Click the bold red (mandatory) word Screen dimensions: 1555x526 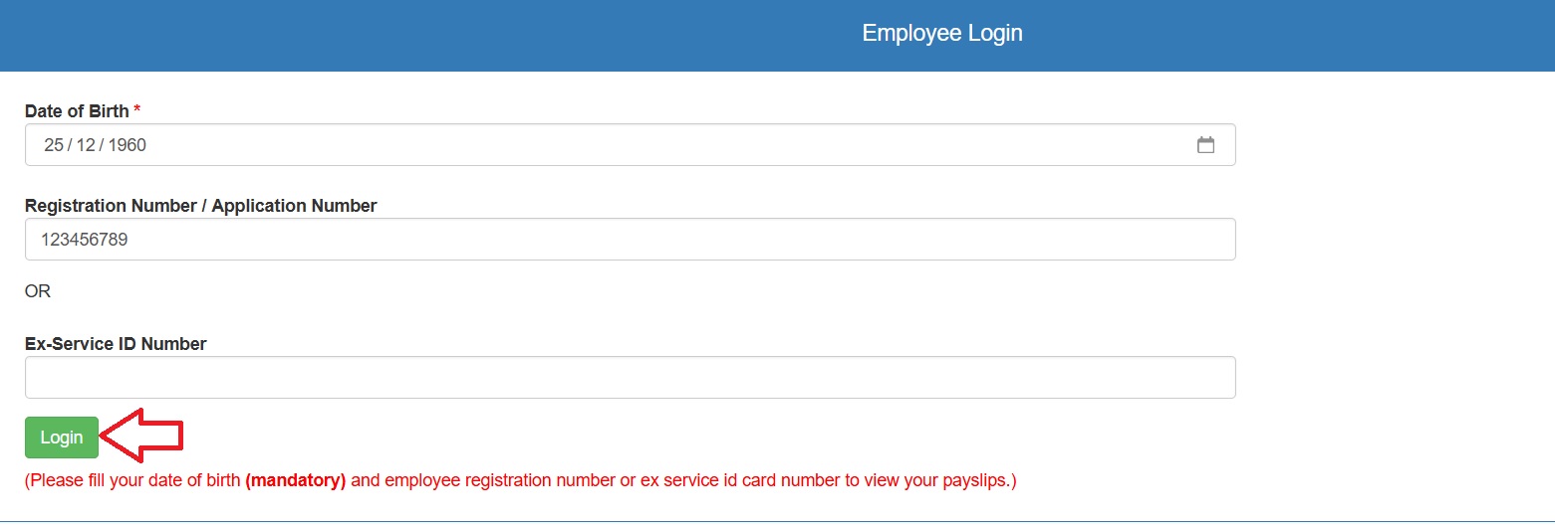295,481
